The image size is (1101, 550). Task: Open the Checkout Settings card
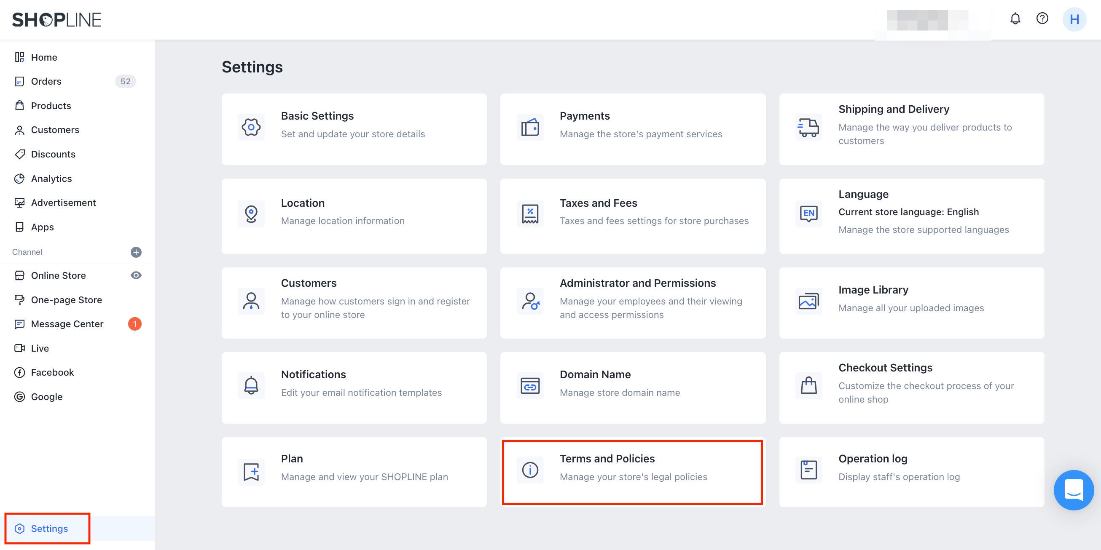point(911,387)
